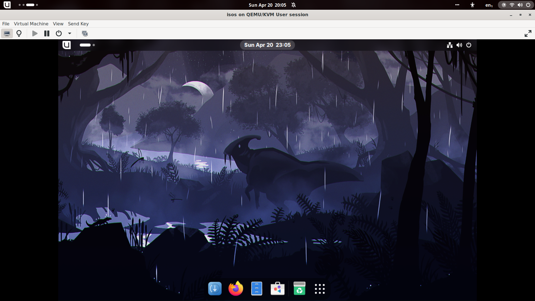The height and width of the screenshot is (301, 535).
Task: Launch Firefox from the guest dock
Action: pyautogui.click(x=236, y=288)
